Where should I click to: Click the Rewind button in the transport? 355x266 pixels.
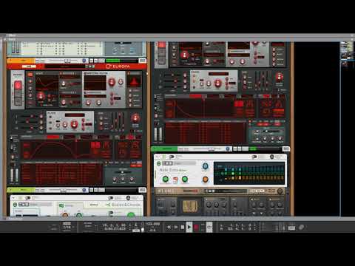(169, 227)
